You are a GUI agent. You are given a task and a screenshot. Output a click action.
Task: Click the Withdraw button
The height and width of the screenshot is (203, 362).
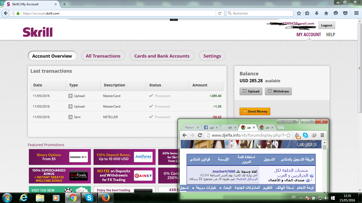pyautogui.click(x=278, y=91)
